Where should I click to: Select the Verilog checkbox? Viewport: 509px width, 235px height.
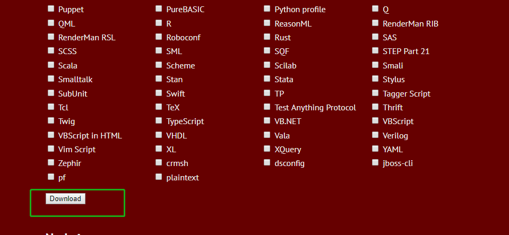point(375,135)
